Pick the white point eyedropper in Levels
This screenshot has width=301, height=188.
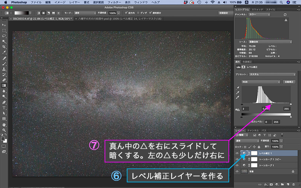point(237,97)
